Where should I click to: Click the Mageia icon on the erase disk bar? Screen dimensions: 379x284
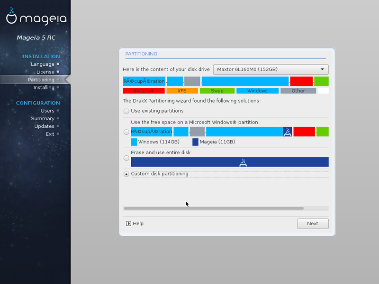[243, 162]
